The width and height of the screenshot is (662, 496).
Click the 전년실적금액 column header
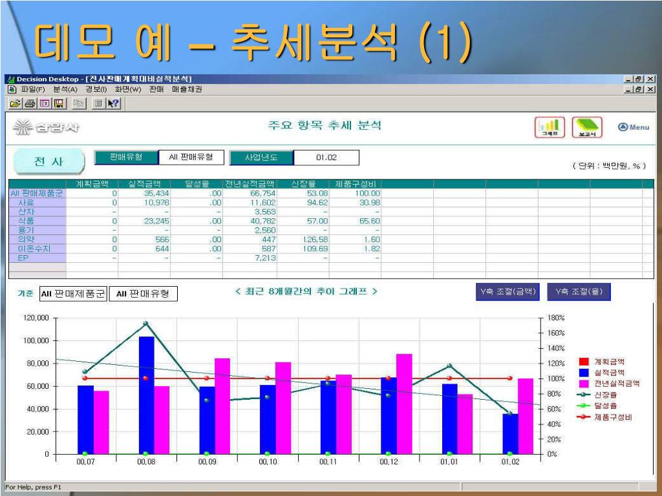click(x=250, y=184)
